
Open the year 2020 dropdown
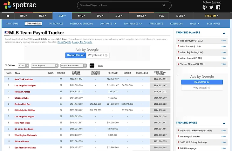[x=24, y=66]
